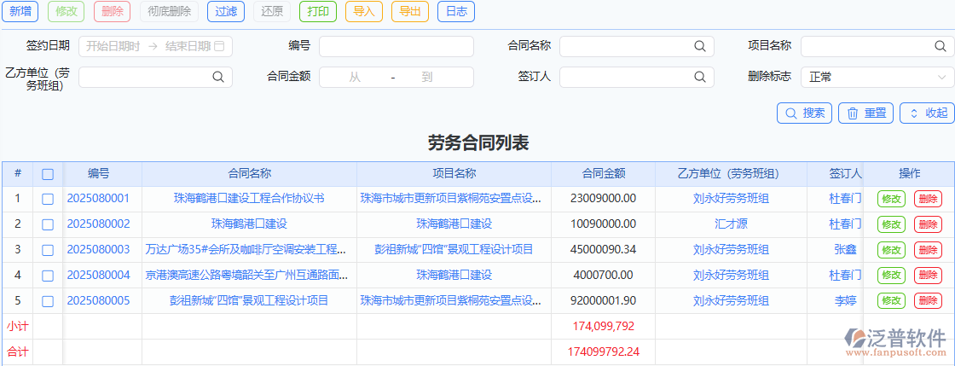Open the 过滤 toolbar option
This screenshot has width=955, height=366.
click(226, 12)
